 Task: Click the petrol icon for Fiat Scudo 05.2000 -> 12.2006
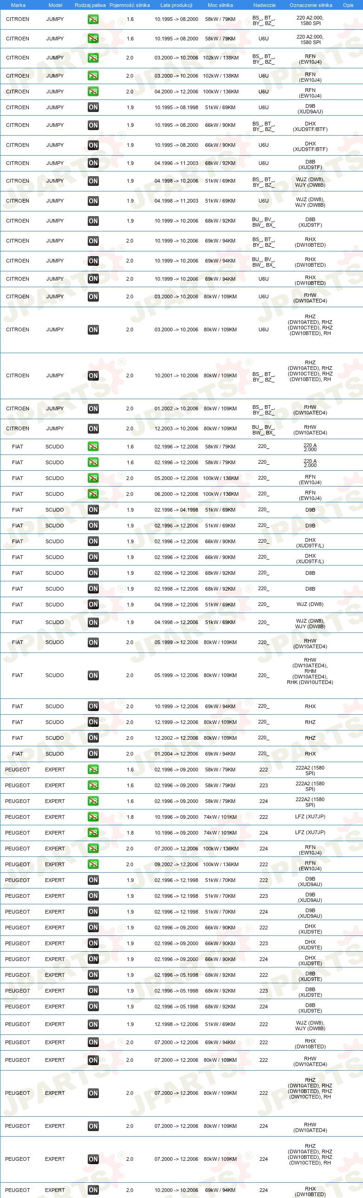(x=93, y=478)
